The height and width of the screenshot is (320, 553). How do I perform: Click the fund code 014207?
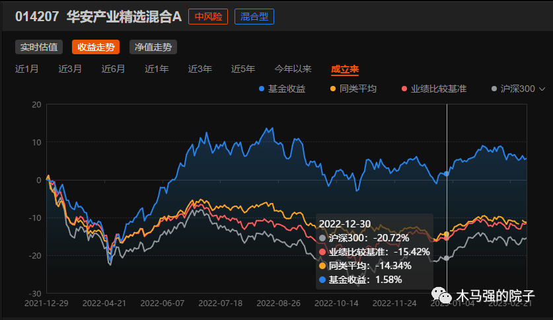point(37,17)
